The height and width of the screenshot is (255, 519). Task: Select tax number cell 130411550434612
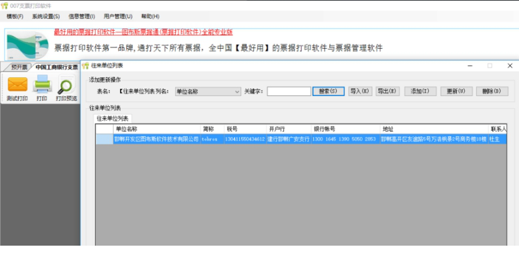(x=245, y=140)
